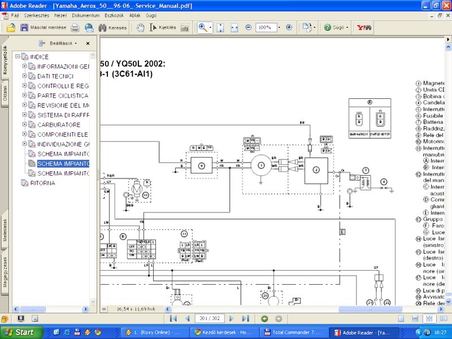Switch to single page layout
452x339 pixels.
(x=401, y=319)
